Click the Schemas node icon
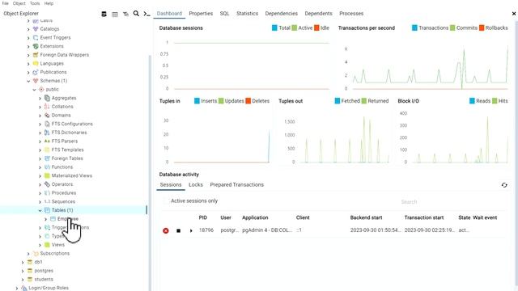 [x=36, y=81]
